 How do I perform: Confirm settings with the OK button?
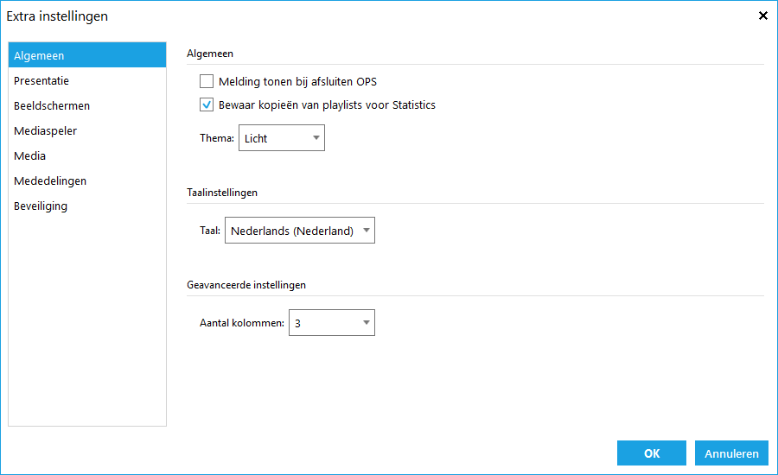652,453
